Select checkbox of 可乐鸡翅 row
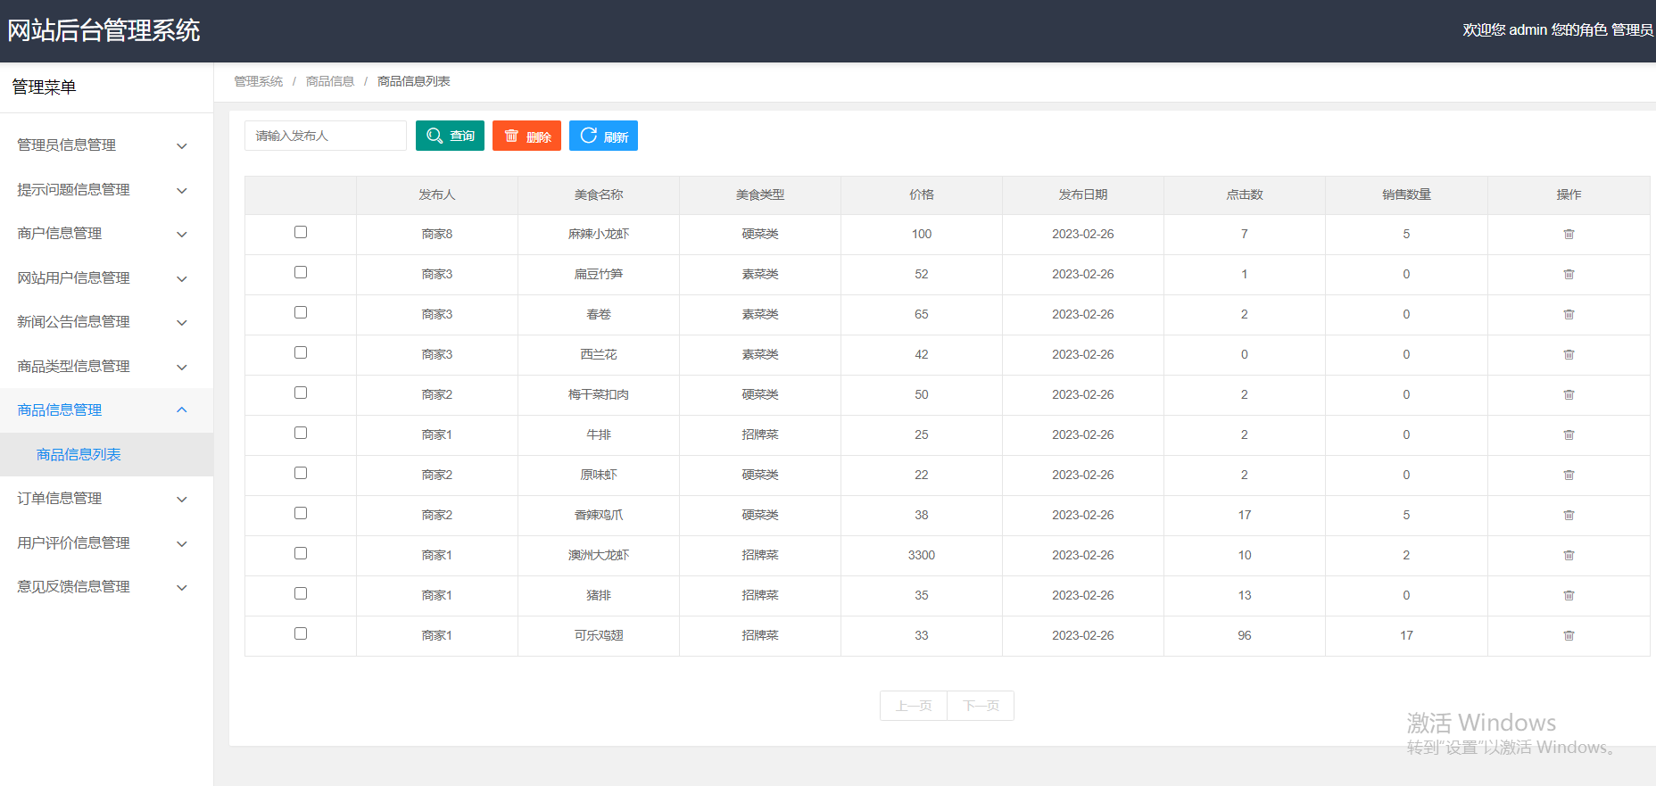This screenshot has width=1656, height=786. 301,633
